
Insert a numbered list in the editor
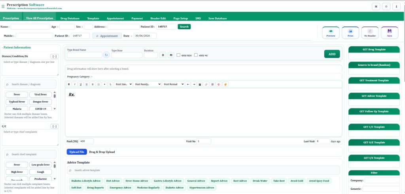pos(111,84)
